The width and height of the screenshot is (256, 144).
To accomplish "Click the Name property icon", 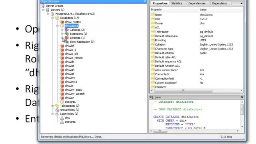I will [x=152, y=15].
